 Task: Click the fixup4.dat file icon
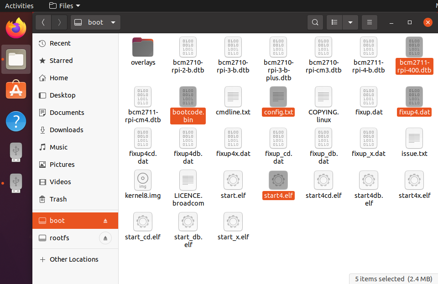(414, 97)
